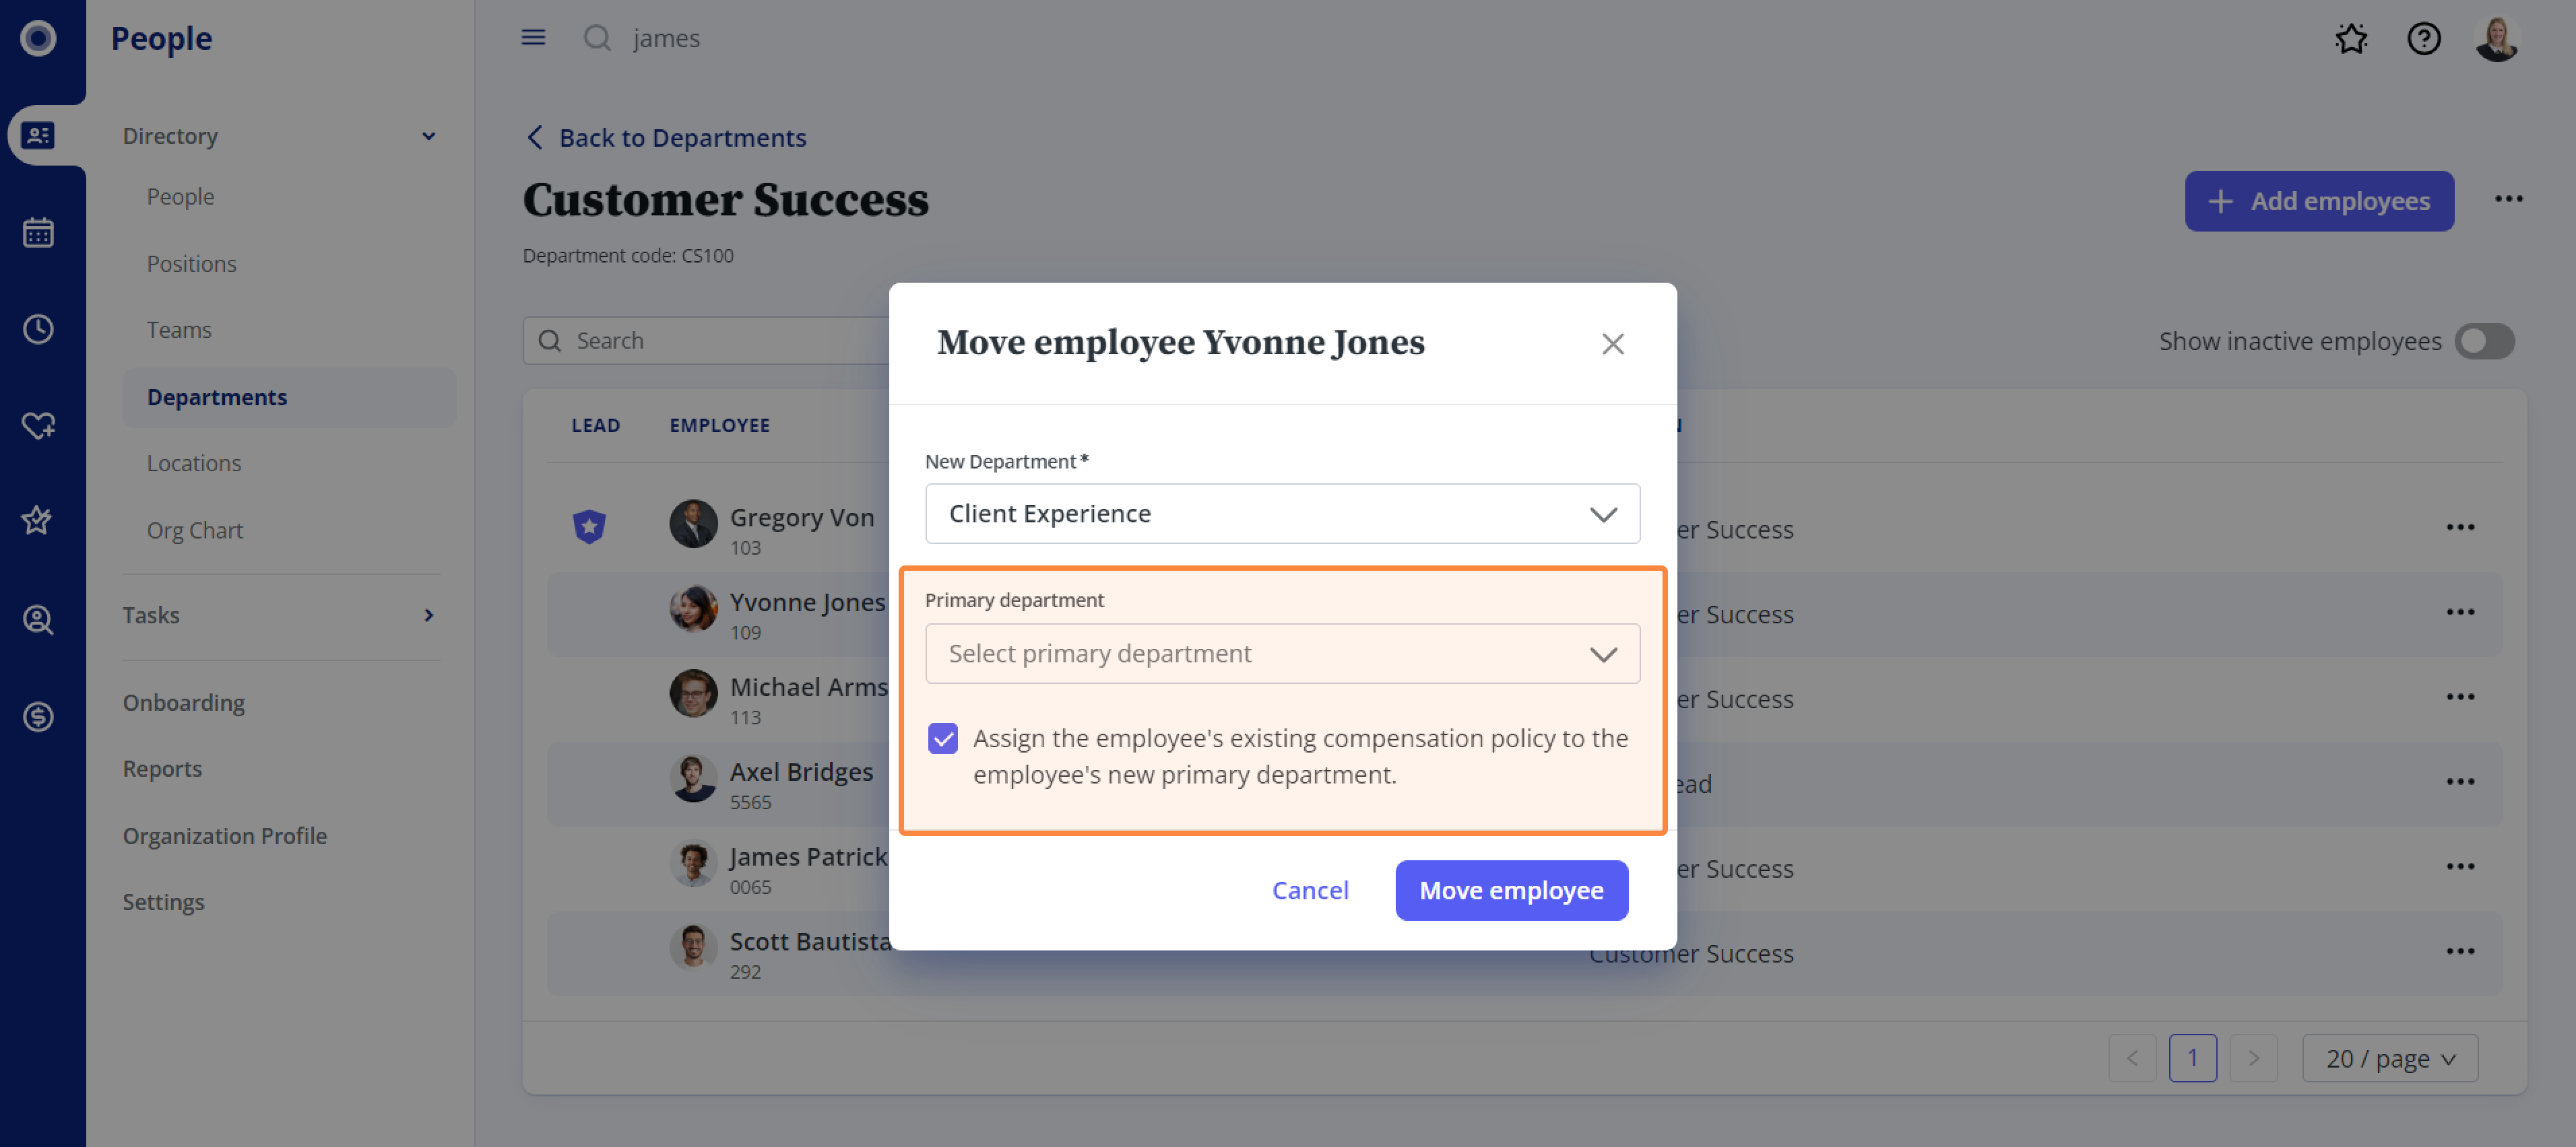Click the recruiting person-search sidebar icon
Image resolution: width=2576 pixels, height=1147 pixels.
coord(38,619)
